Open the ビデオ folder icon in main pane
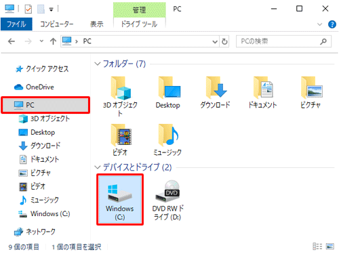The width and height of the screenshot is (339, 254). click(x=121, y=135)
